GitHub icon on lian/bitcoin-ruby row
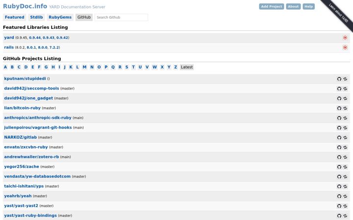This screenshot has height=220, width=353. tap(339, 108)
